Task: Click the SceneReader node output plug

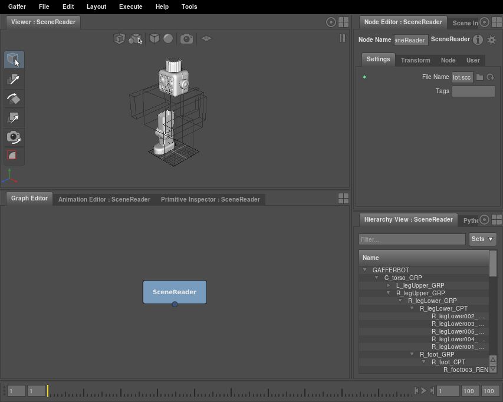Action: [175, 304]
